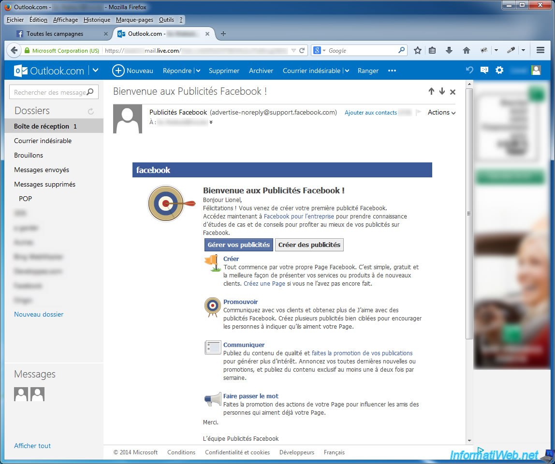The height and width of the screenshot is (464, 555).
Task: Close the open email with X icon
Action: point(453,92)
